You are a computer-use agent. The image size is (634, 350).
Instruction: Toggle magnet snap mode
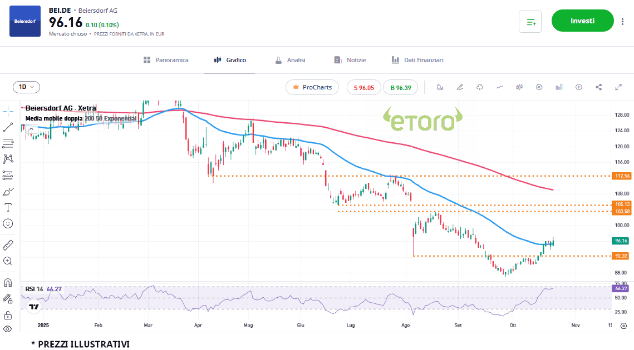[8, 282]
